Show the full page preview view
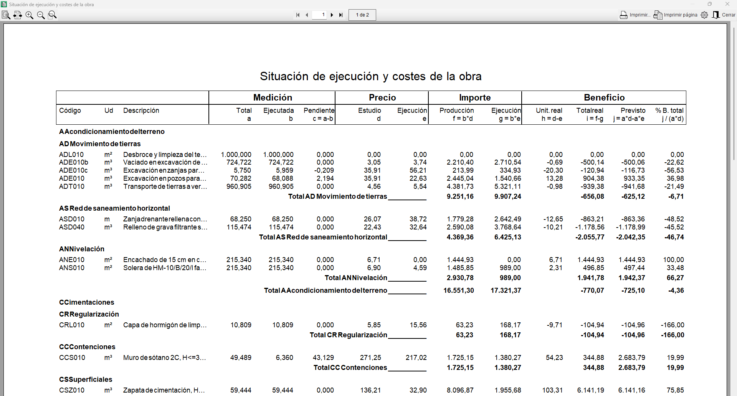This screenshot has width=737, height=396. click(x=6, y=15)
